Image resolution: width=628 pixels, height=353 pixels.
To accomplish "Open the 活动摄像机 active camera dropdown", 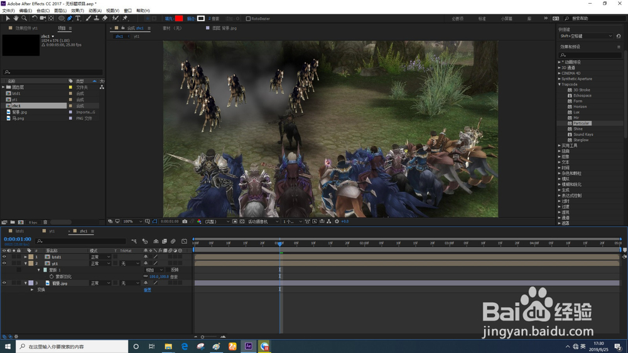I will [263, 221].
